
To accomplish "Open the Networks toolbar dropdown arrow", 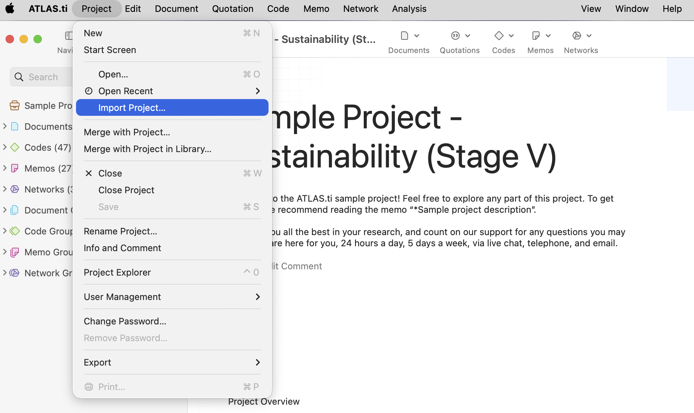I will coord(589,36).
